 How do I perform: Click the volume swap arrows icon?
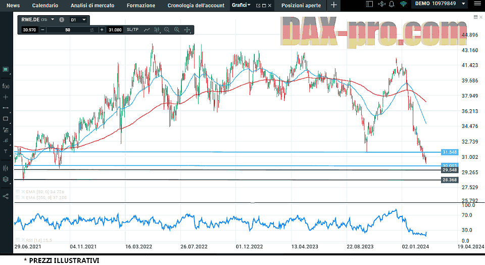[x=92, y=30]
